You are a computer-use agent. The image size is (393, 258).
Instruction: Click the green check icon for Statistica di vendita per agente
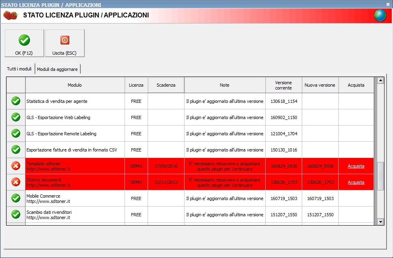tap(16, 101)
